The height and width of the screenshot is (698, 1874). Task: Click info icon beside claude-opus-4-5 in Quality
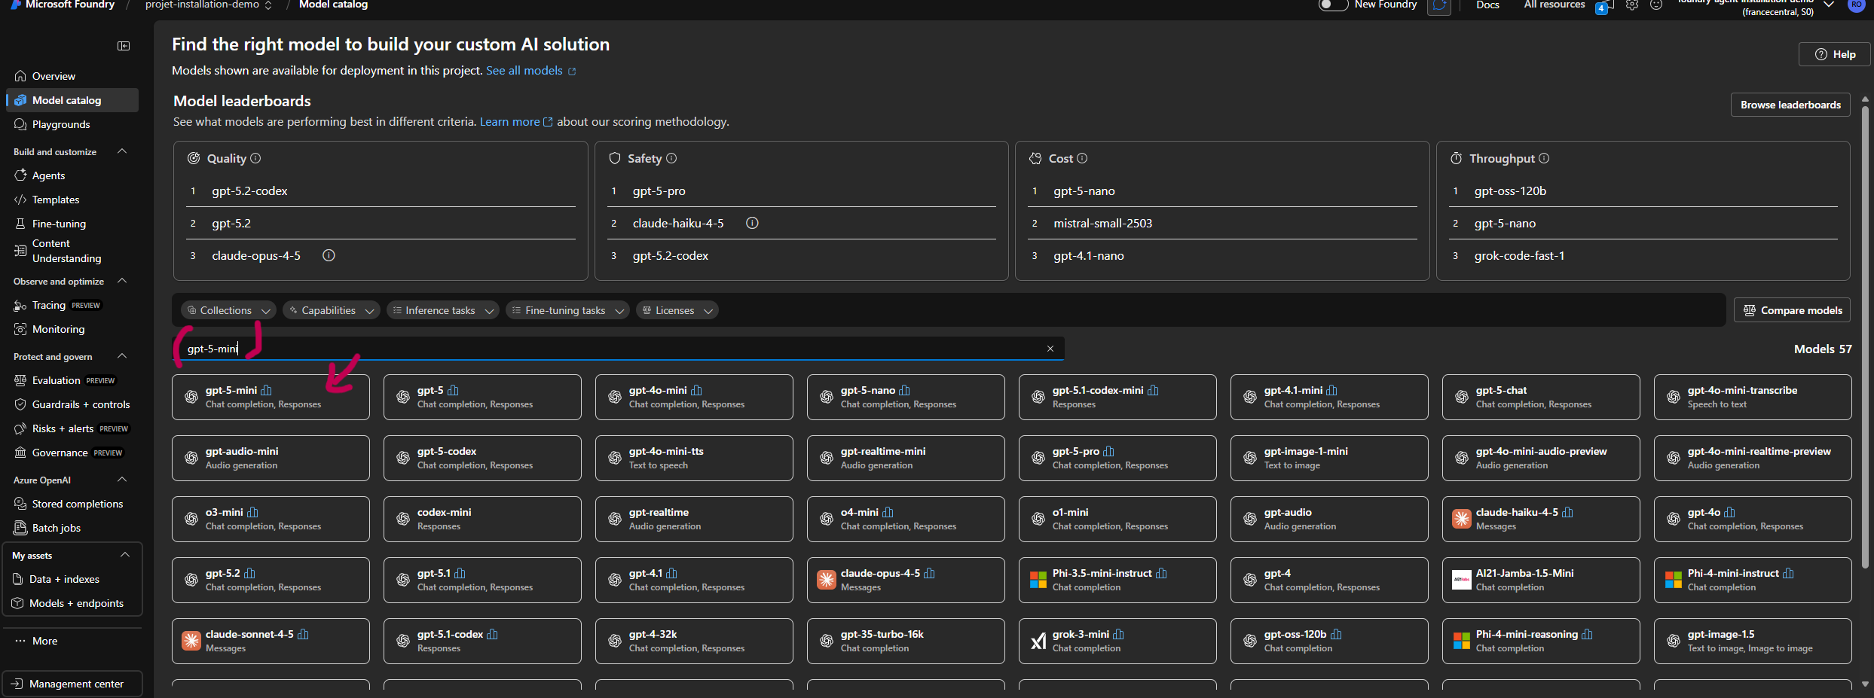(329, 255)
